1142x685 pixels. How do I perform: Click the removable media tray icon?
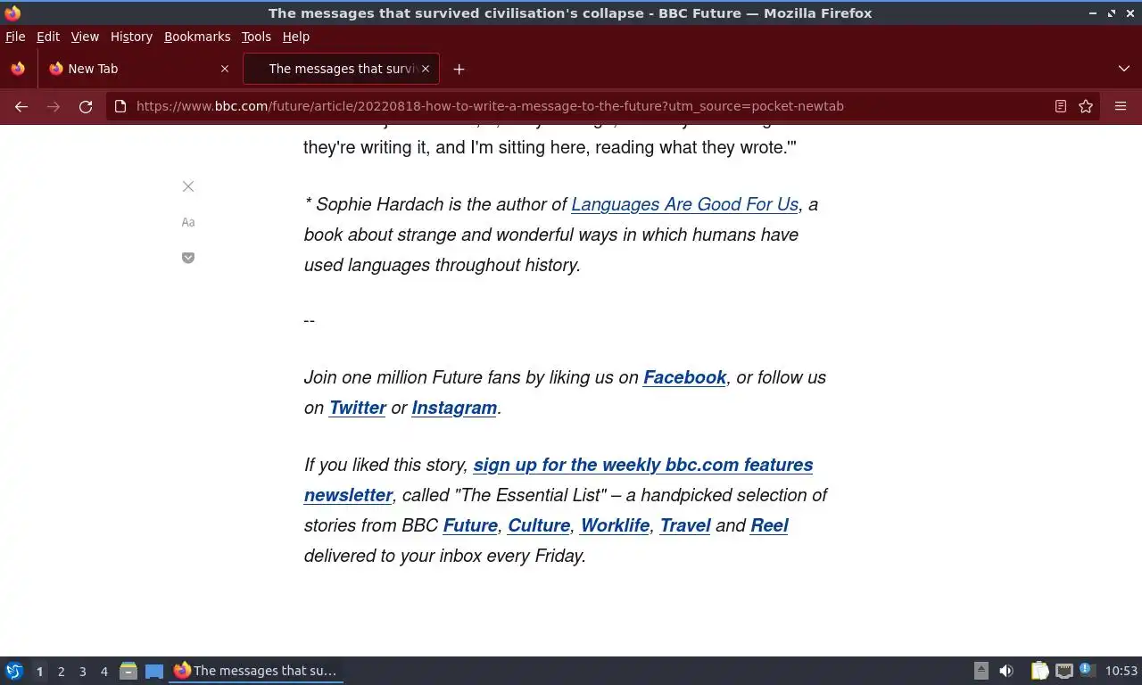[981, 671]
